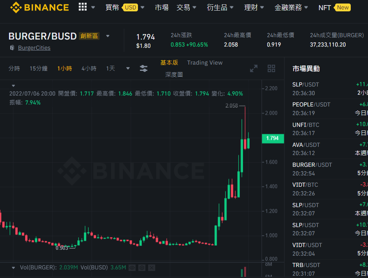Screen dimensions: 368x278
Task: Click the 市場 market link
Action: click(162, 7)
